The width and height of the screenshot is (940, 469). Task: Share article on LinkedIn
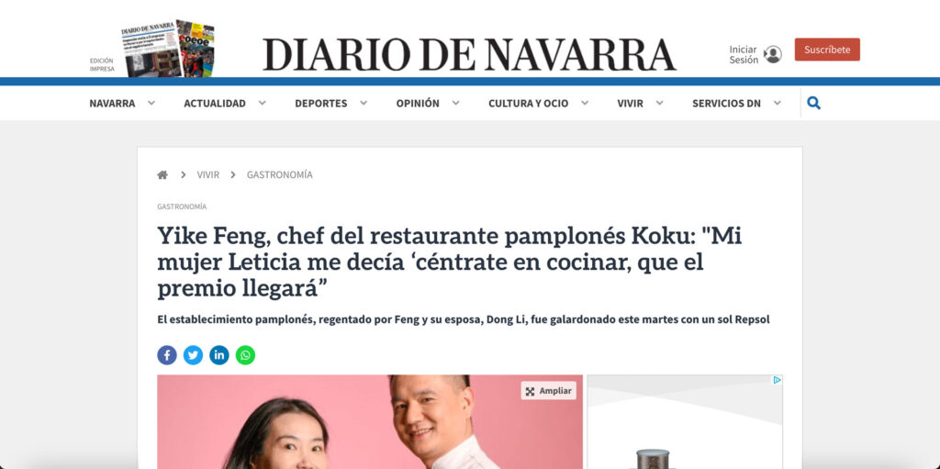[x=218, y=355]
